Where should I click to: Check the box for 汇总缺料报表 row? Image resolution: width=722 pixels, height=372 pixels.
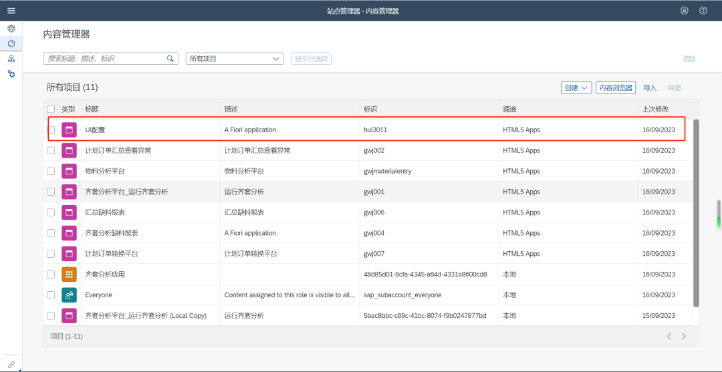coord(51,212)
